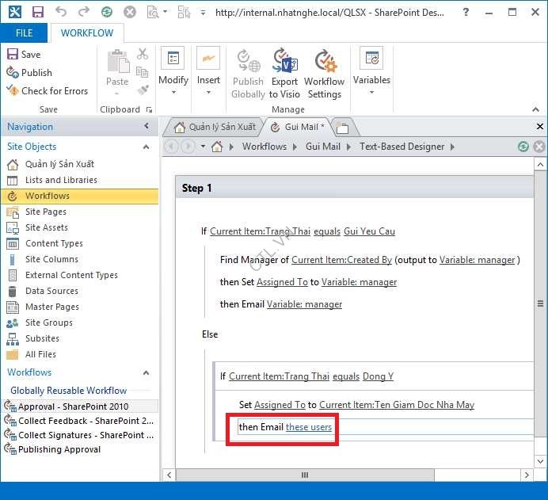Image resolution: width=548 pixels, height=500 pixels.
Task: Click the 'these users' link
Action: coord(309,427)
